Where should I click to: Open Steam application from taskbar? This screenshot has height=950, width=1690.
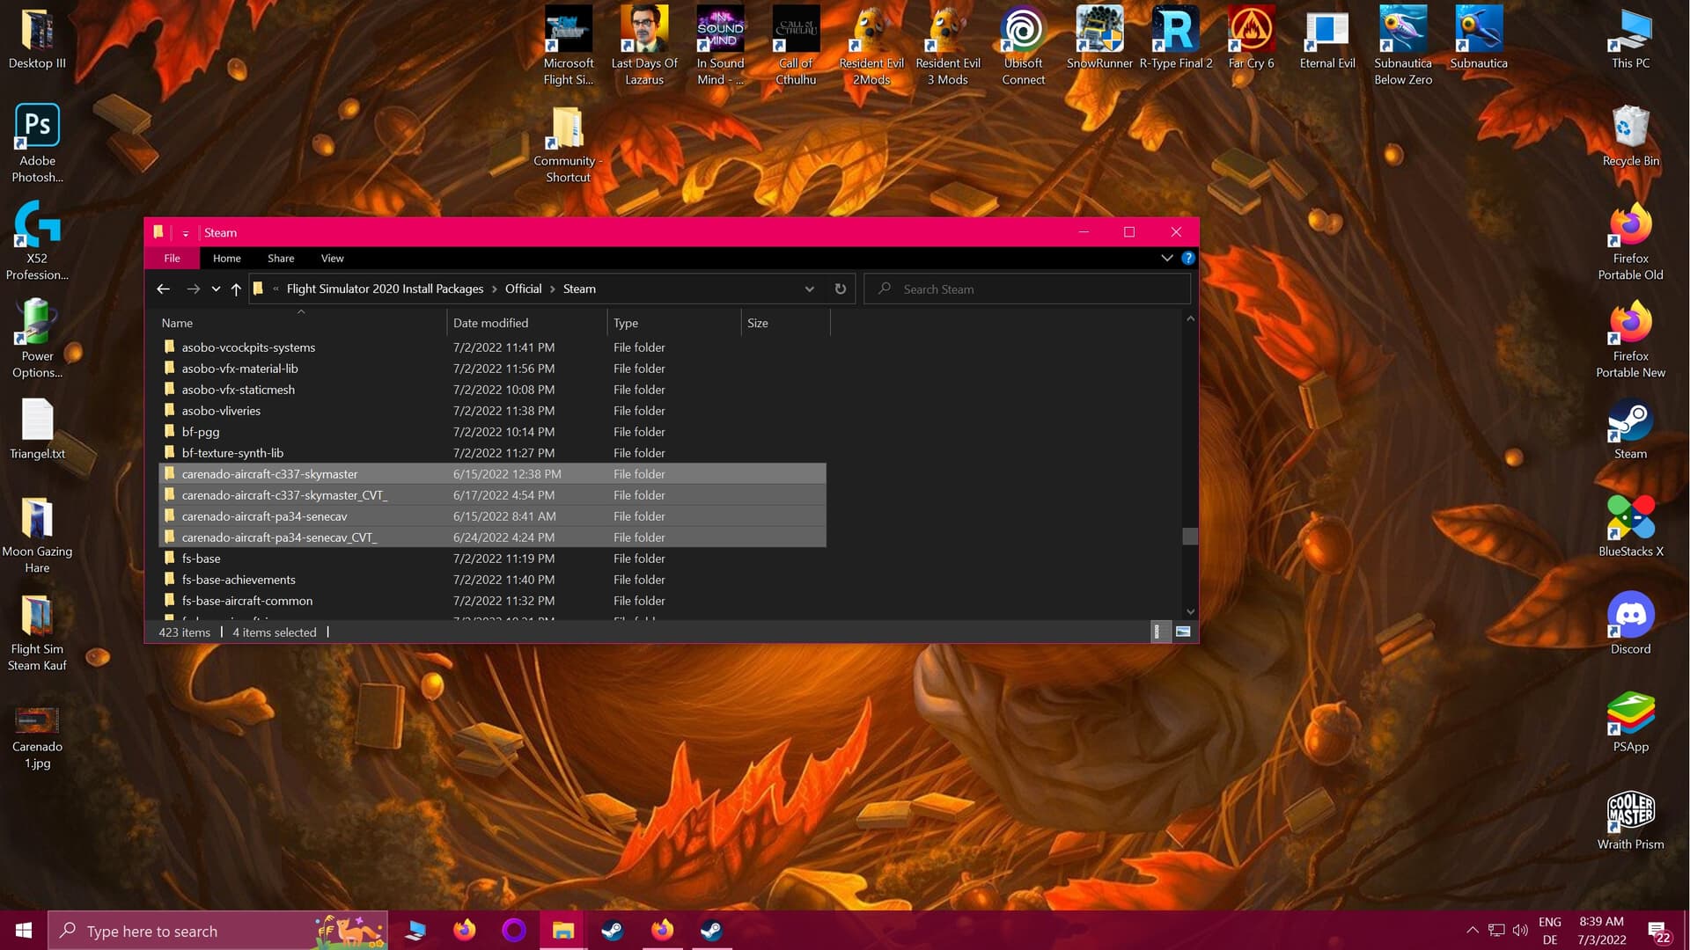coord(612,929)
